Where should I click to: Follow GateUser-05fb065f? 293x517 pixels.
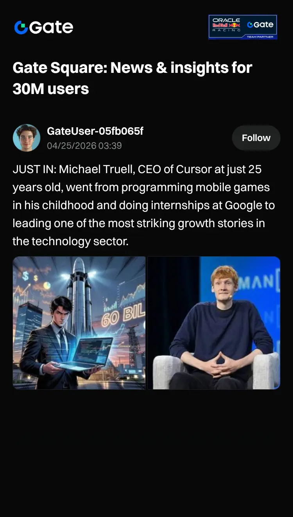pyautogui.click(x=256, y=138)
